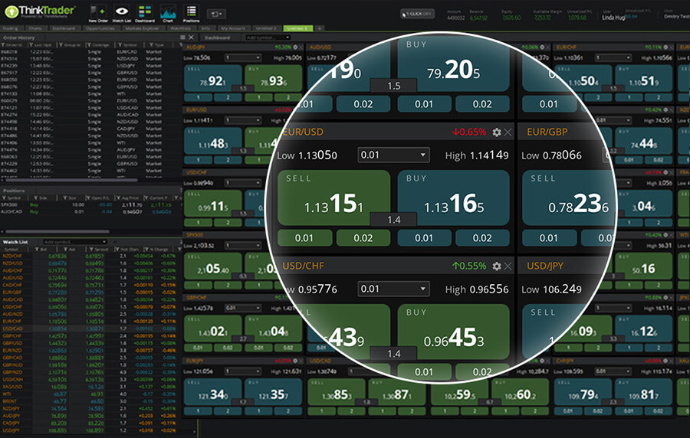Switch to the My Account tab
Screen dimensions: 690x438
point(233,28)
